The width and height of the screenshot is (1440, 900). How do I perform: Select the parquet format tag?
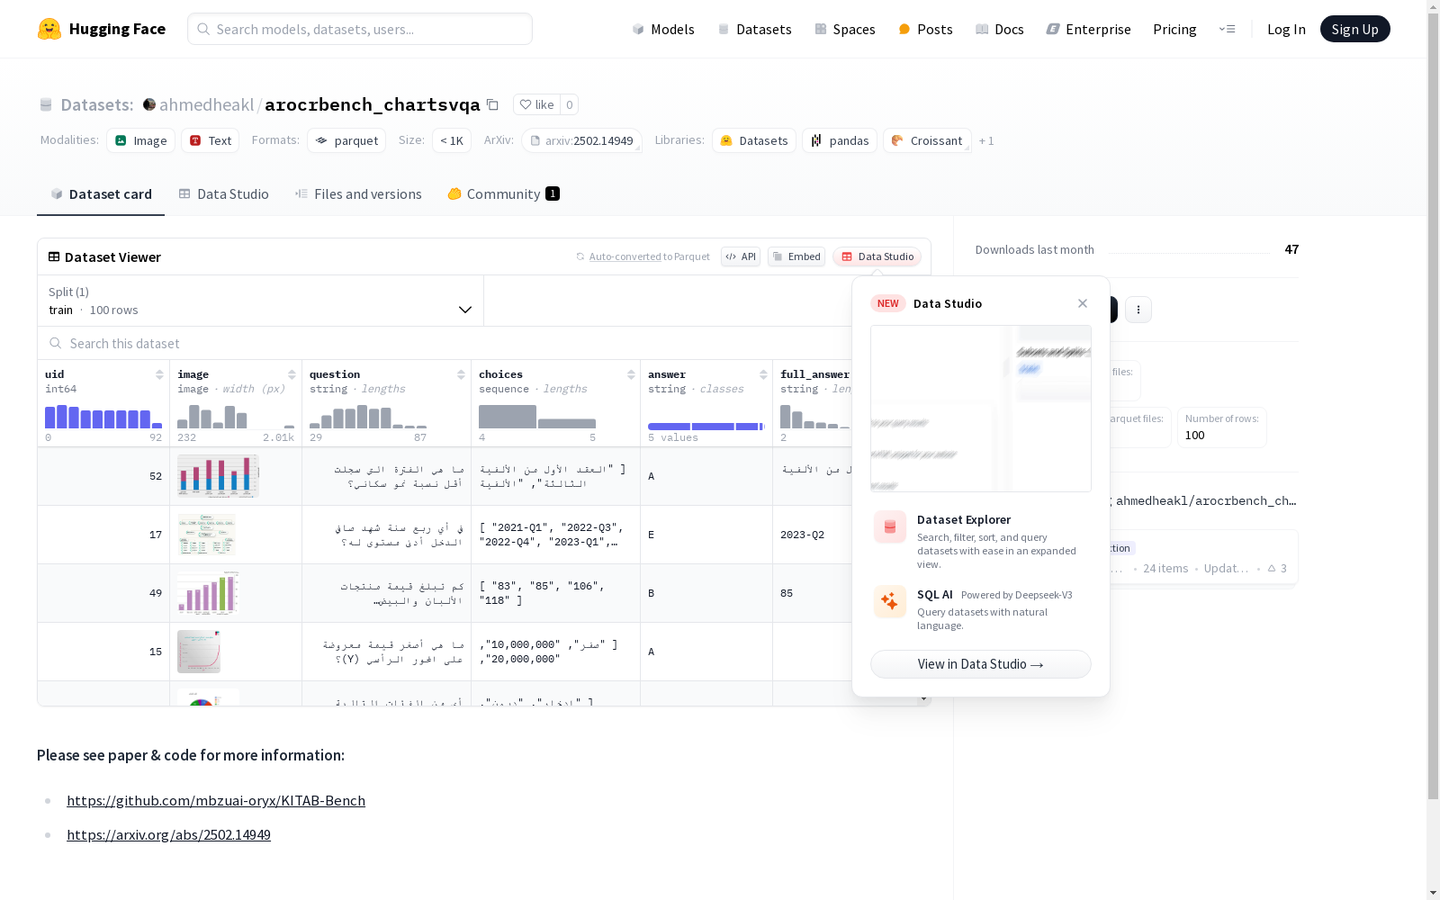(x=346, y=140)
